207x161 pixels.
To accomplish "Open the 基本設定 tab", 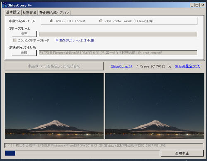I will click(13, 12).
